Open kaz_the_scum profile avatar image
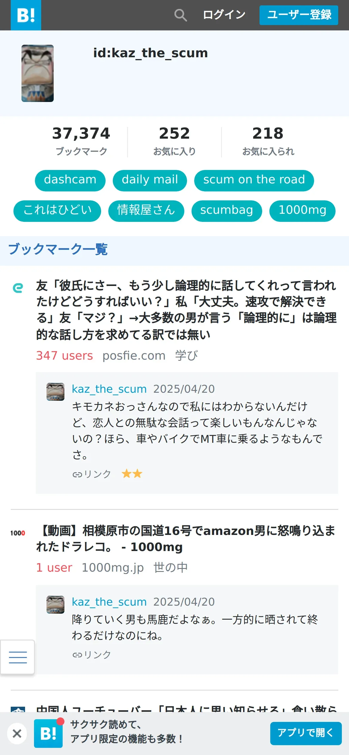This screenshot has width=349, height=755. click(x=38, y=73)
